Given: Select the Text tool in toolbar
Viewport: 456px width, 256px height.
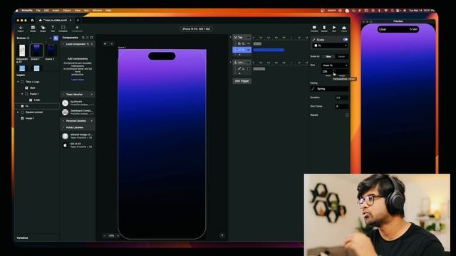Looking at the screenshot, I should [53, 28].
